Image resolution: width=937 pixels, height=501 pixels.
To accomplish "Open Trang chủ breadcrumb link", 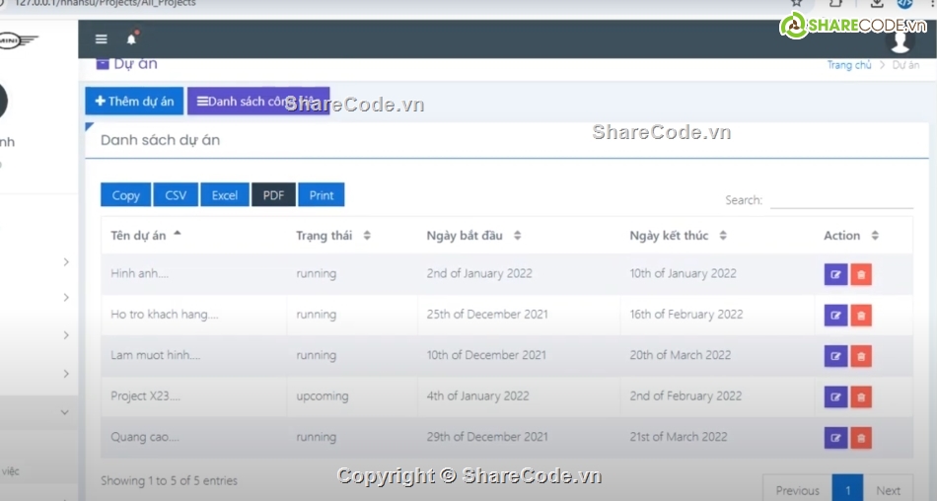I will click(x=849, y=64).
